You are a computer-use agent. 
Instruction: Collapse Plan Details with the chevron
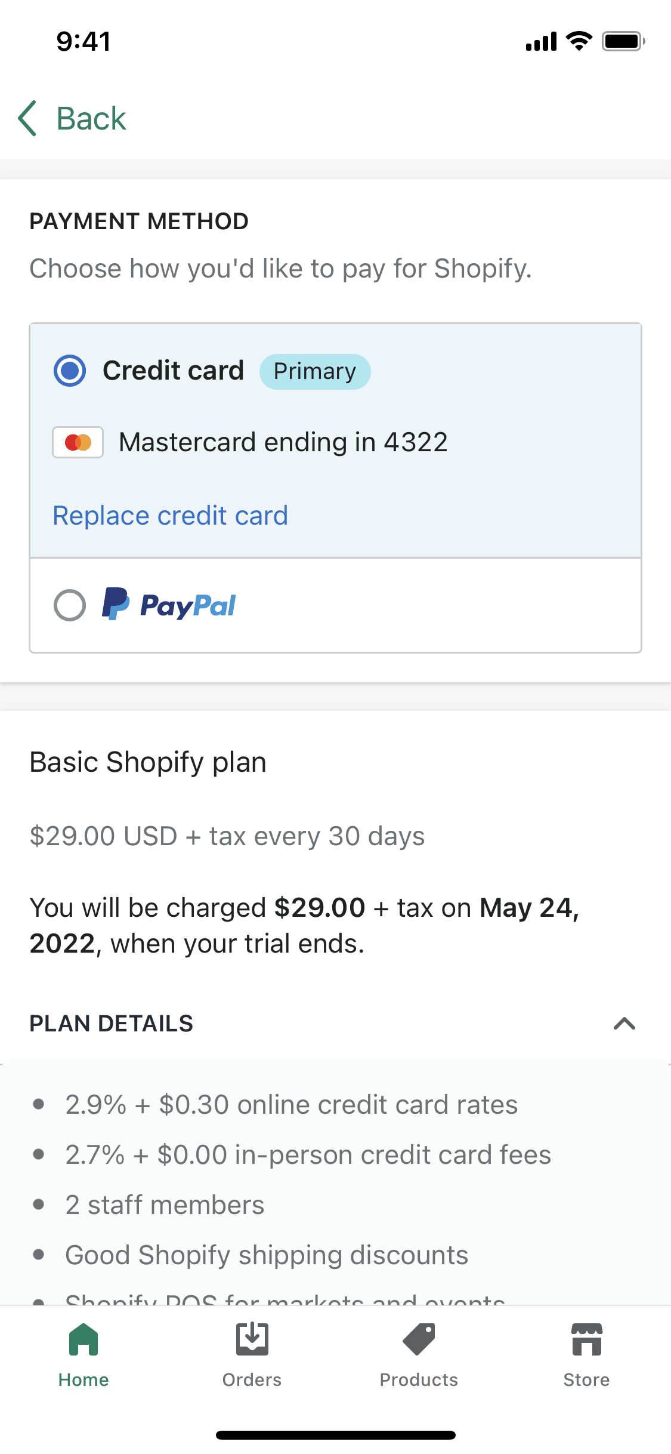coord(624,1024)
